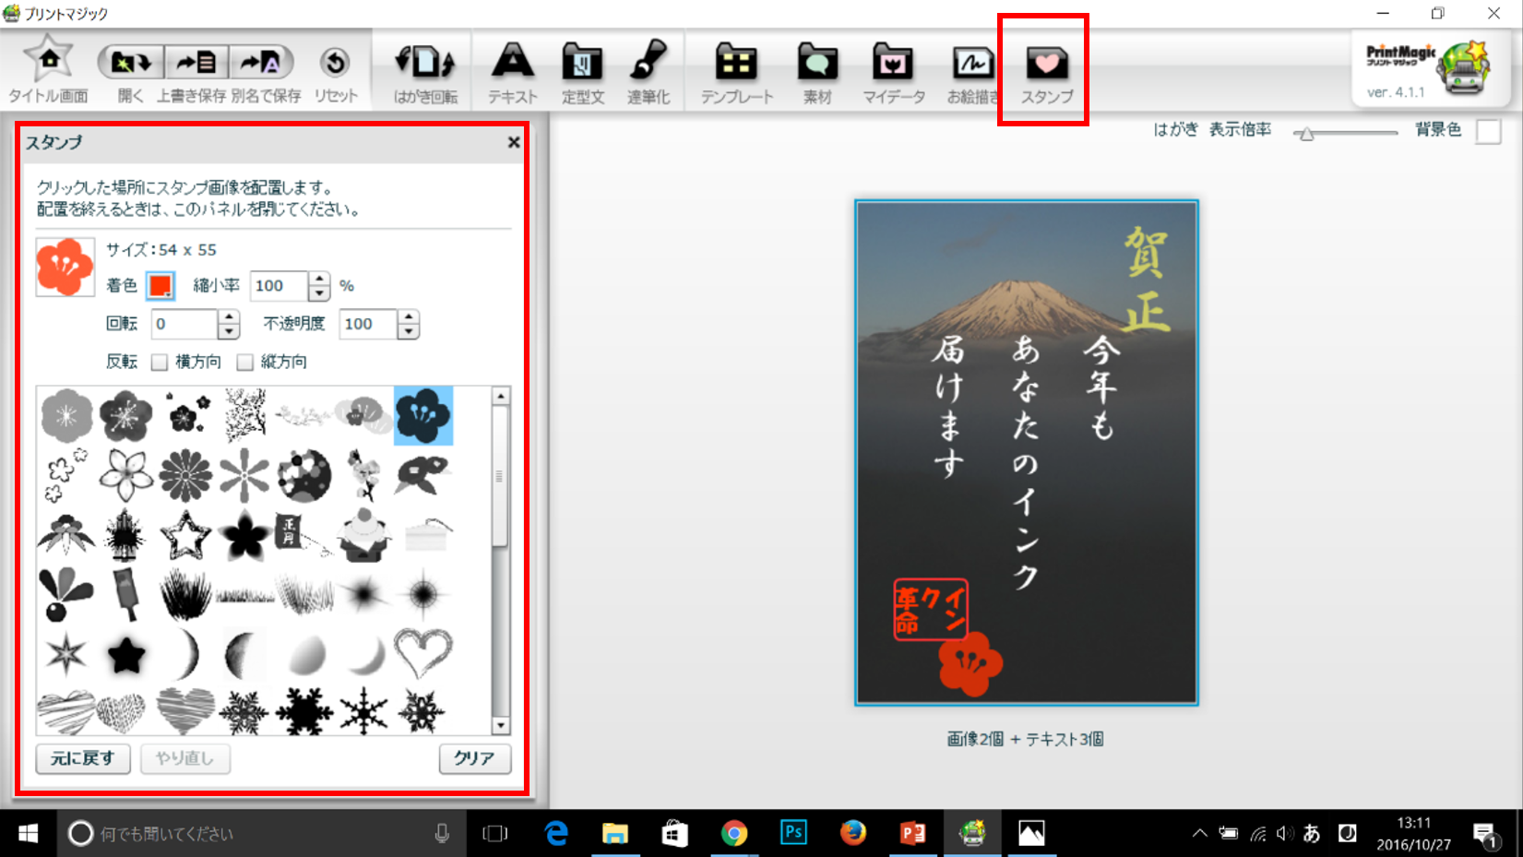The image size is (1523, 857).
Task: Decrease 回転 value with down arrow
Action: point(229,331)
